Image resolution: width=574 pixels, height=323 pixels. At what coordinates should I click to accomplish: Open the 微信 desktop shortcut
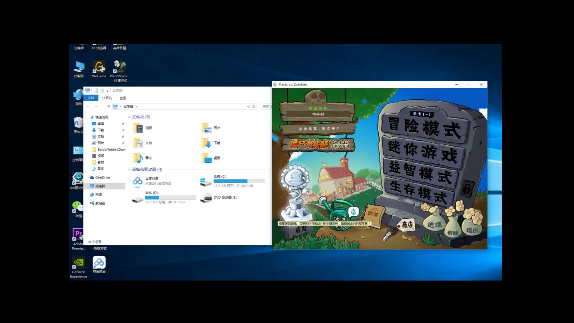(78, 209)
